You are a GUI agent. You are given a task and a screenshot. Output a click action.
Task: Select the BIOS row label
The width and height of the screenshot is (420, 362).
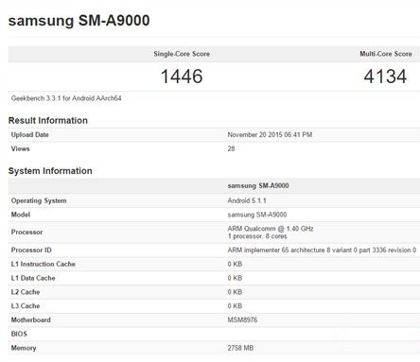click(19, 334)
